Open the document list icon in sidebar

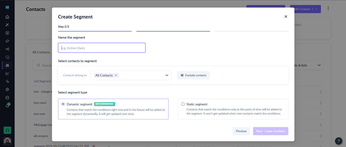[7, 33]
